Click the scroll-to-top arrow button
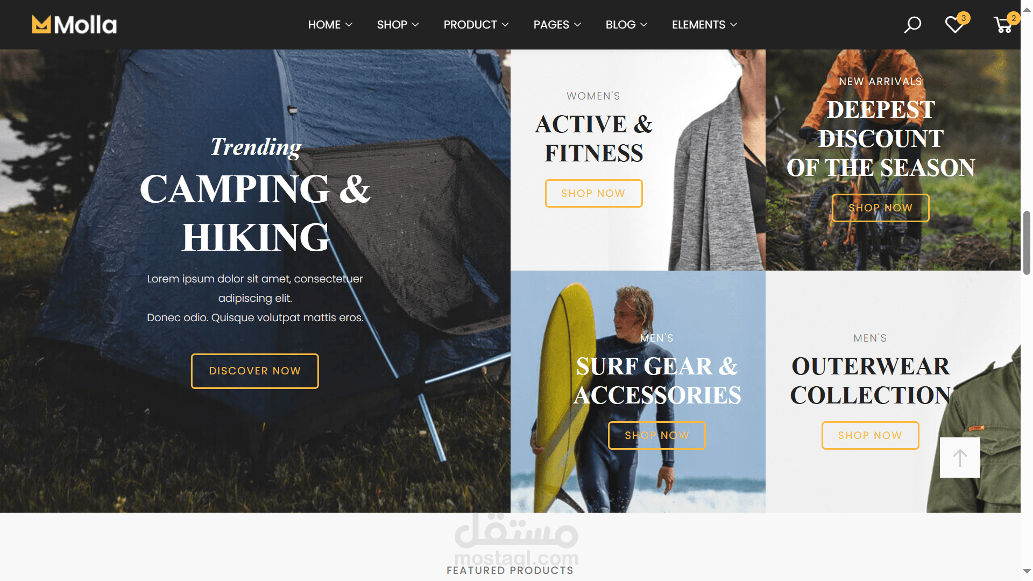This screenshot has height=581, width=1033. 960,457
